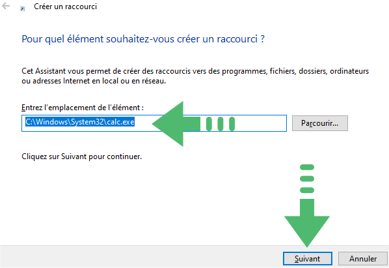Click the shortcut wizard icon beside title
389x268 pixels.
[x=22, y=8]
